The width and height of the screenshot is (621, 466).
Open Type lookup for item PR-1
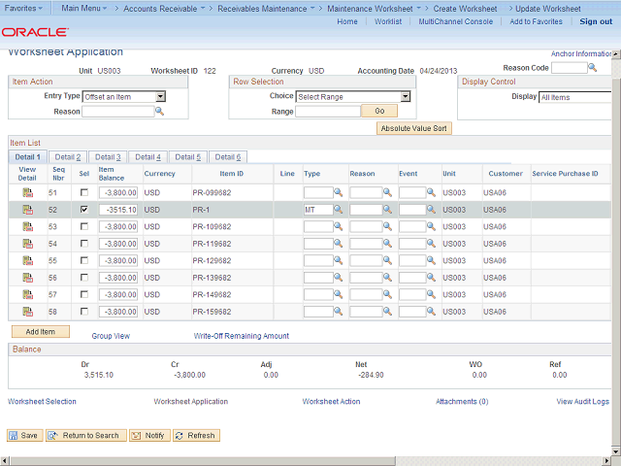coord(339,210)
